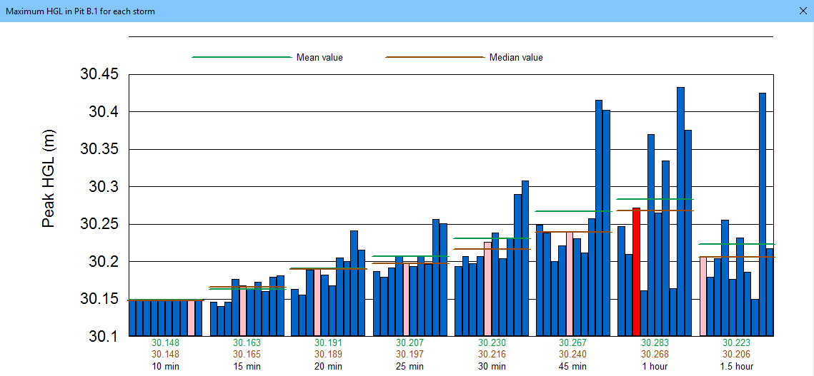Click the brown median value 30.165
Viewport: 814px width, 376px height.
pos(247,355)
